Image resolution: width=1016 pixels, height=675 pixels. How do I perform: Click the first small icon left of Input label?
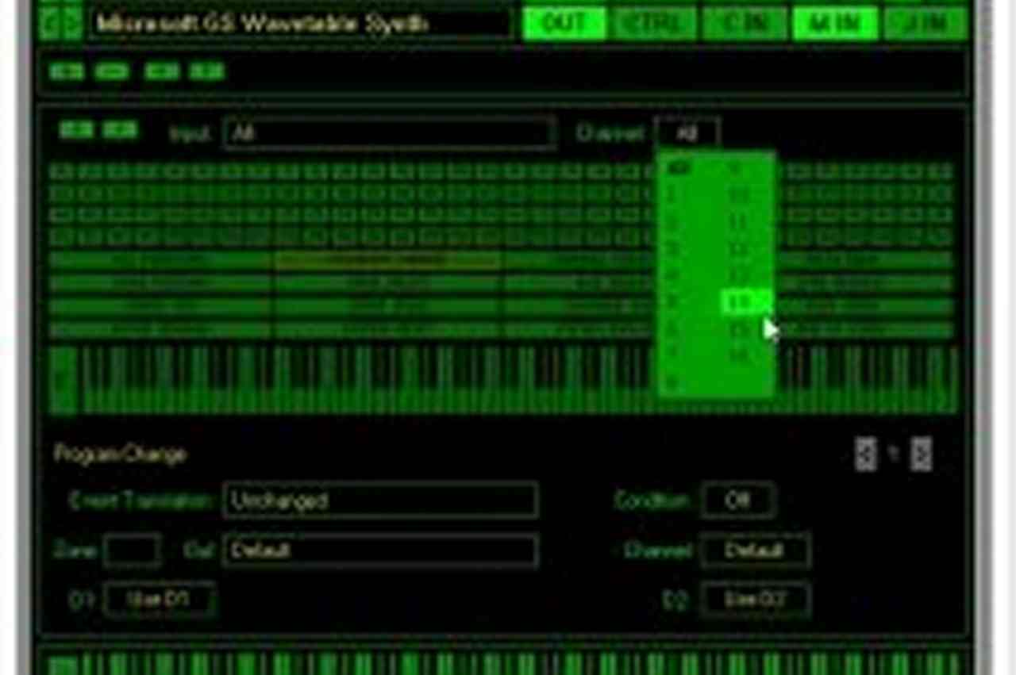pyautogui.click(x=76, y=130)
